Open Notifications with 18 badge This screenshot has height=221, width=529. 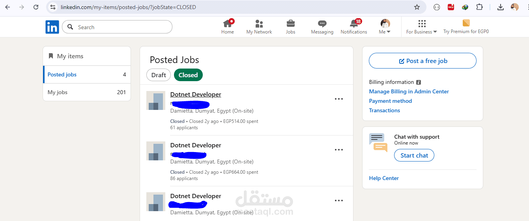354,27
